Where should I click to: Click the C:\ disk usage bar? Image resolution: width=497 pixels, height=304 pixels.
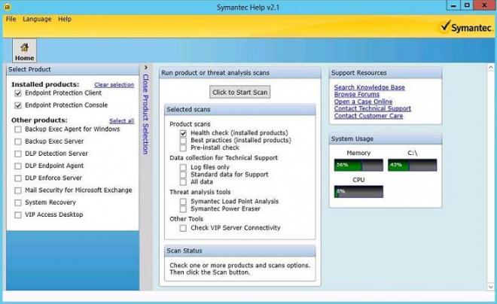point(413,165)
